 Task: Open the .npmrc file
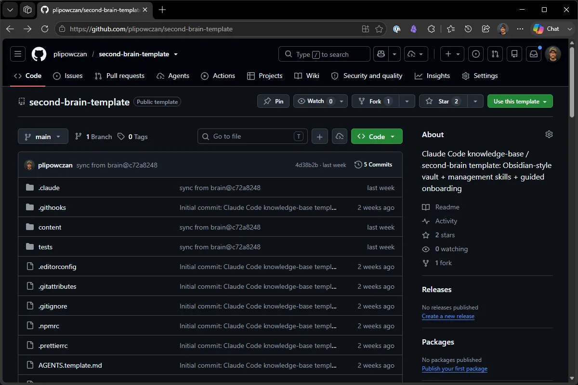tap(49, 326)
